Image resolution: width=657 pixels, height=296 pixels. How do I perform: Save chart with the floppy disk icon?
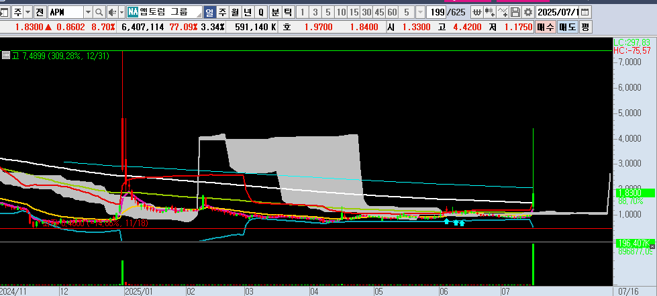[516, 12]
